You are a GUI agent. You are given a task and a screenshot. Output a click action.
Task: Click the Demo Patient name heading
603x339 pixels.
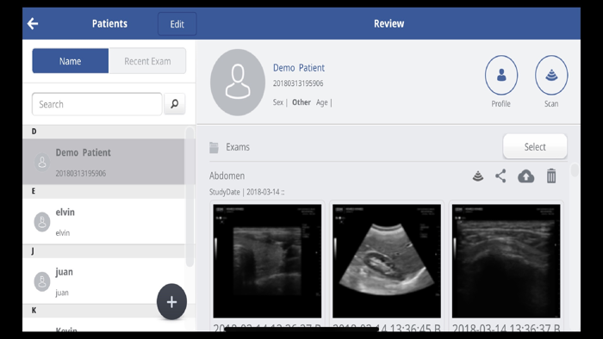tap(299, 68)
